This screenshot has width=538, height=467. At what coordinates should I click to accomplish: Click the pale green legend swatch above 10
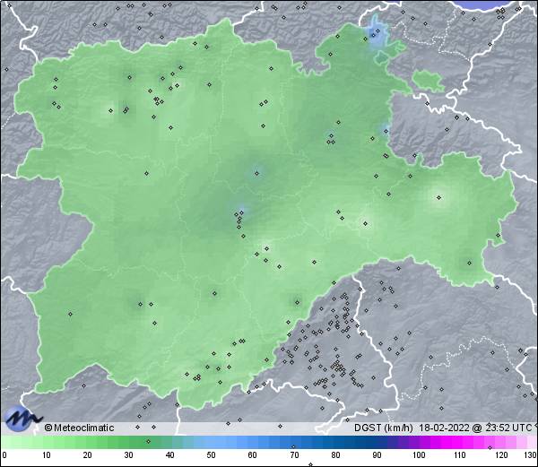click(47, 442)
